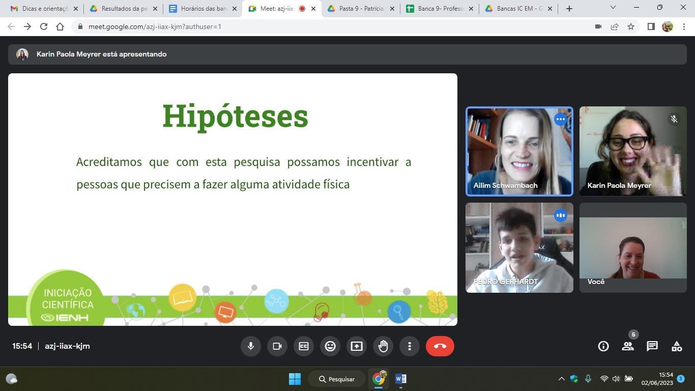Image resolution: width=695 pixels, height=391 pixels.
Task: Open the emoji reactions button
Action: 330,346
